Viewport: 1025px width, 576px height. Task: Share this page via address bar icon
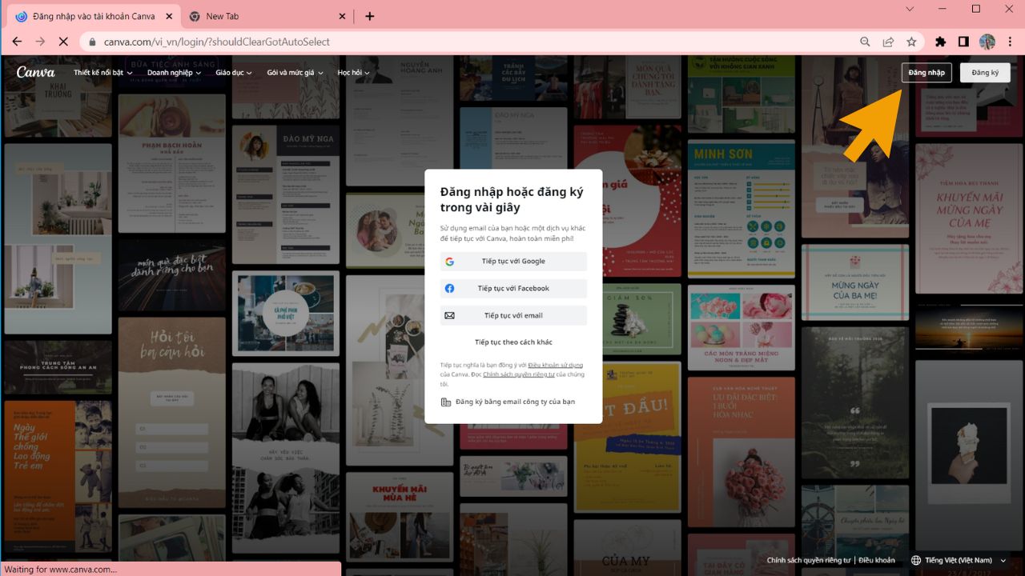(x=888, y=42)
